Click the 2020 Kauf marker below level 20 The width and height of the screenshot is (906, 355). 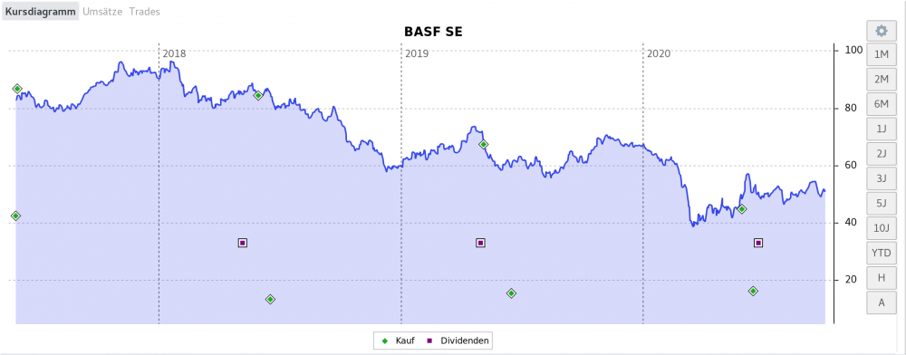click(753, 291)
